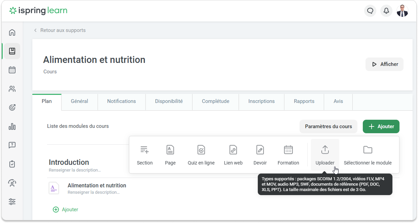This screenshot has height=223, width=418.
Task: Open Paramètres du cours
Action: (328, 126)
